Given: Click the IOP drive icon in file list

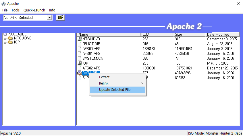Looking at the screenshot, I should 80,63.
